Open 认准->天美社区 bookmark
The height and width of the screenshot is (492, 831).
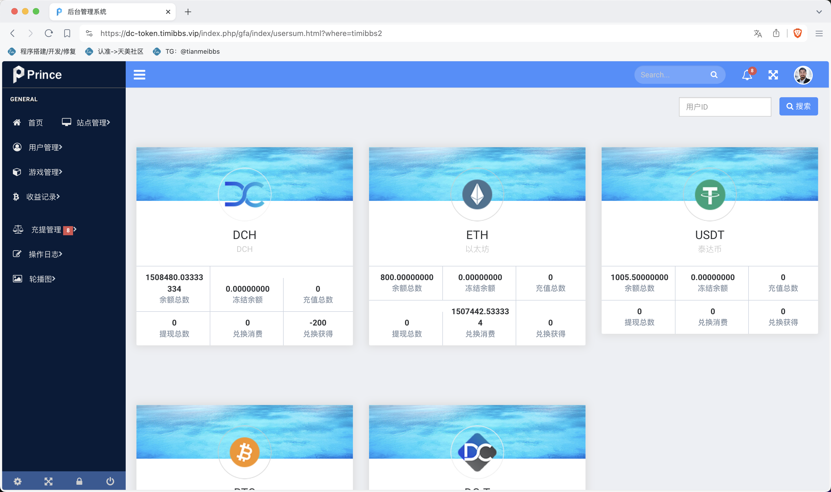114,51
